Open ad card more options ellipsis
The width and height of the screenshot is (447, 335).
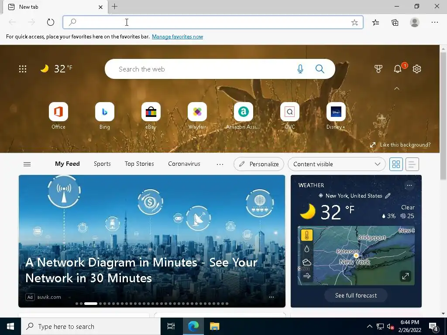click(272, 297)
